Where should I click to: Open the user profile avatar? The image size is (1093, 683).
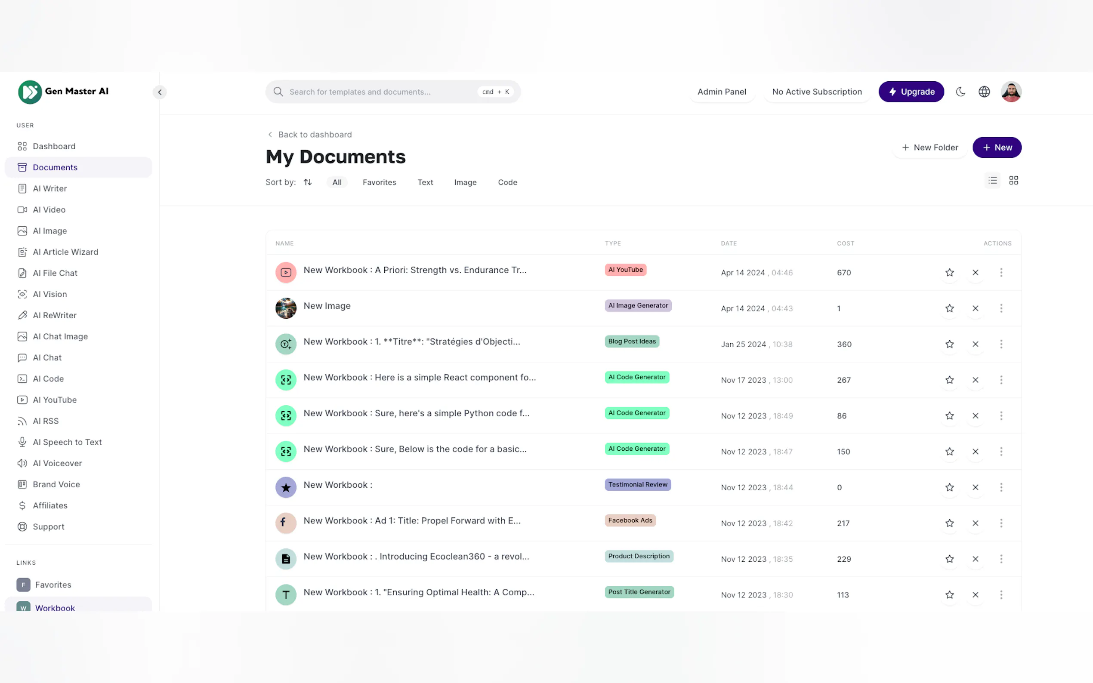pos(1011,91)
